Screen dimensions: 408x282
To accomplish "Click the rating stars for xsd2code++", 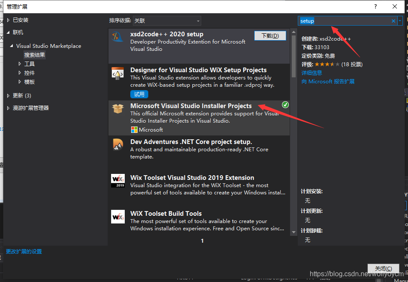I will 327,64.
